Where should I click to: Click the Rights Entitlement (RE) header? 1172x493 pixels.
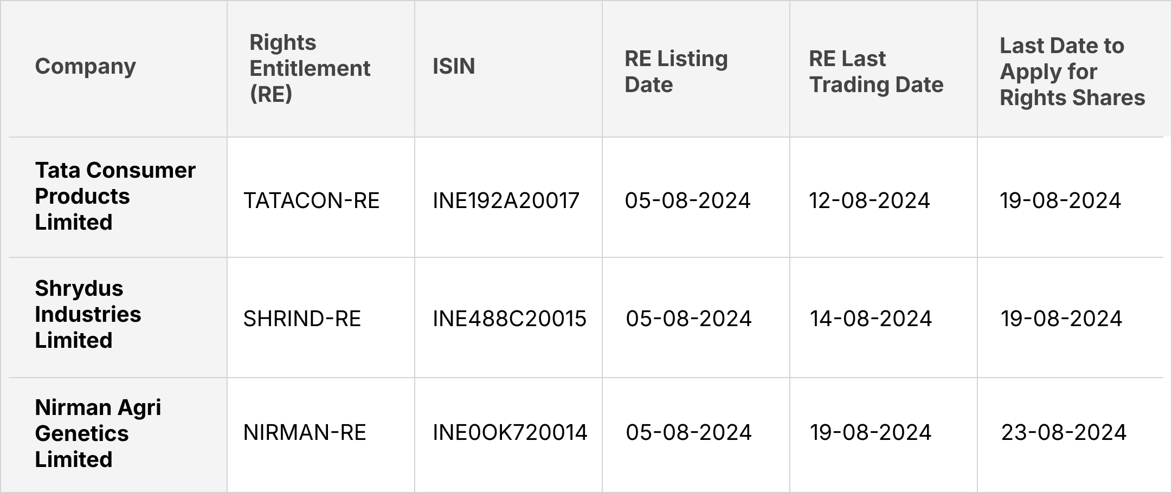coord(310,68)
